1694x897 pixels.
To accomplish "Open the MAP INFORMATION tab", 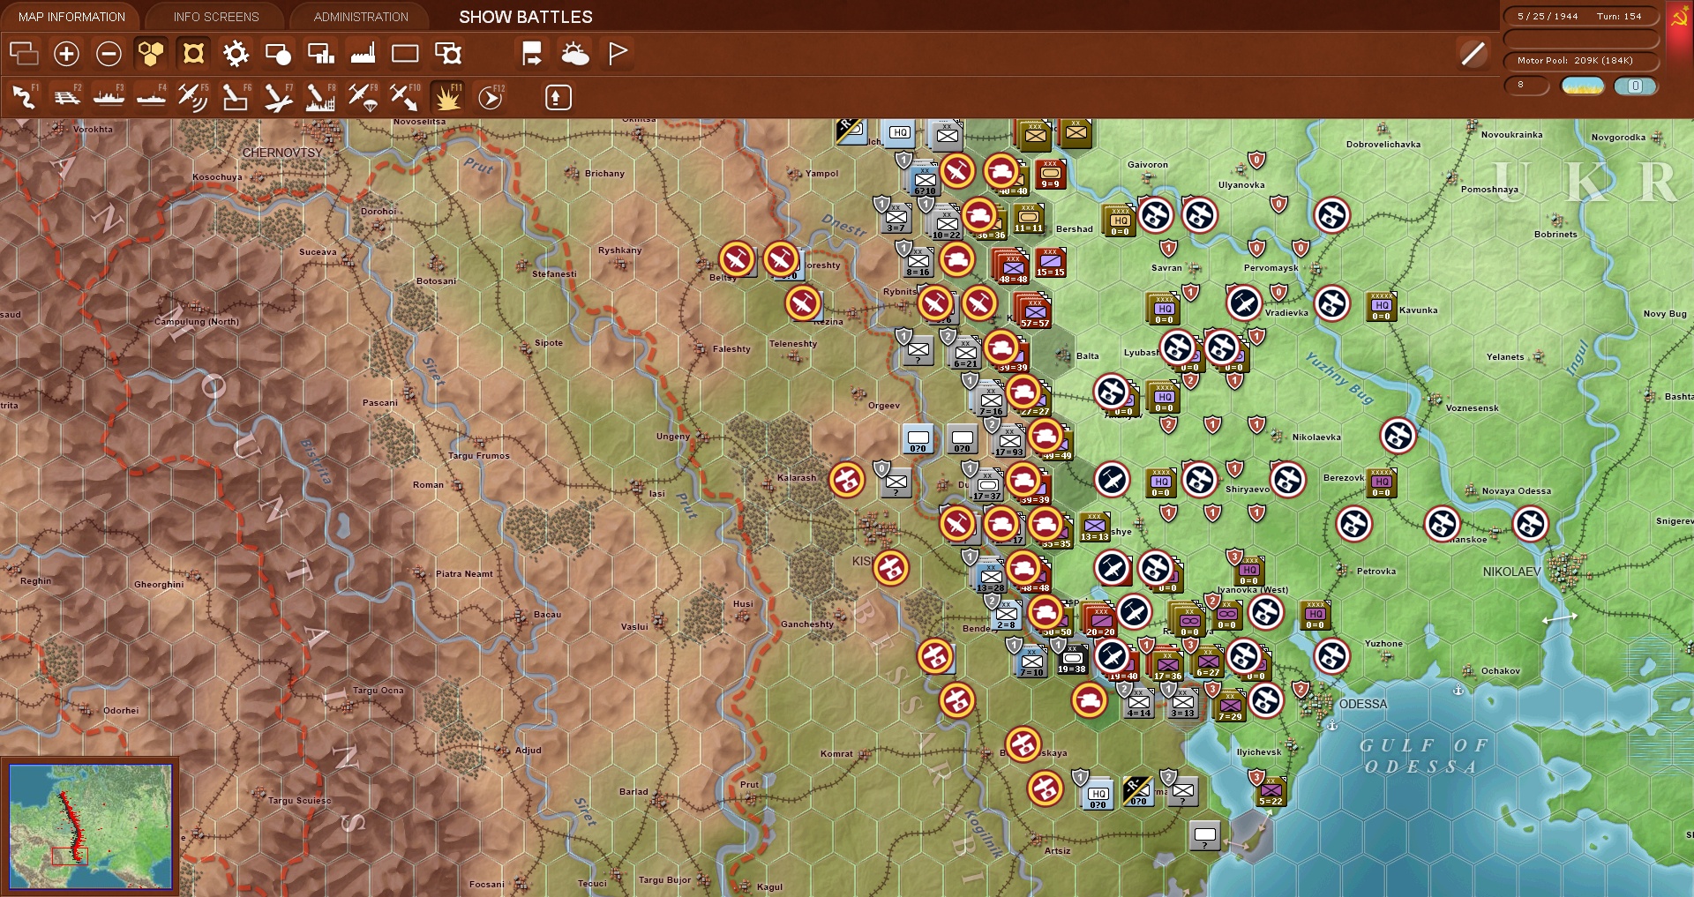I will coord(71,17).
